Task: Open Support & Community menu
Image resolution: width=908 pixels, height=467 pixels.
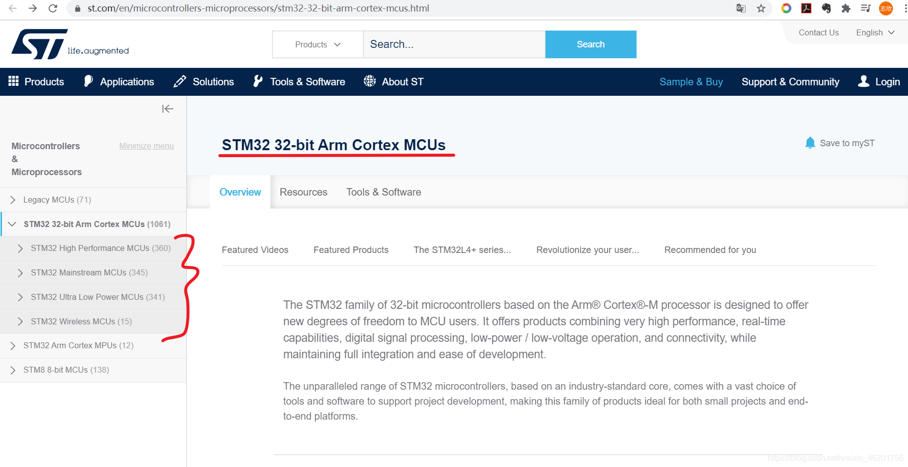Action: click(791, 81)
